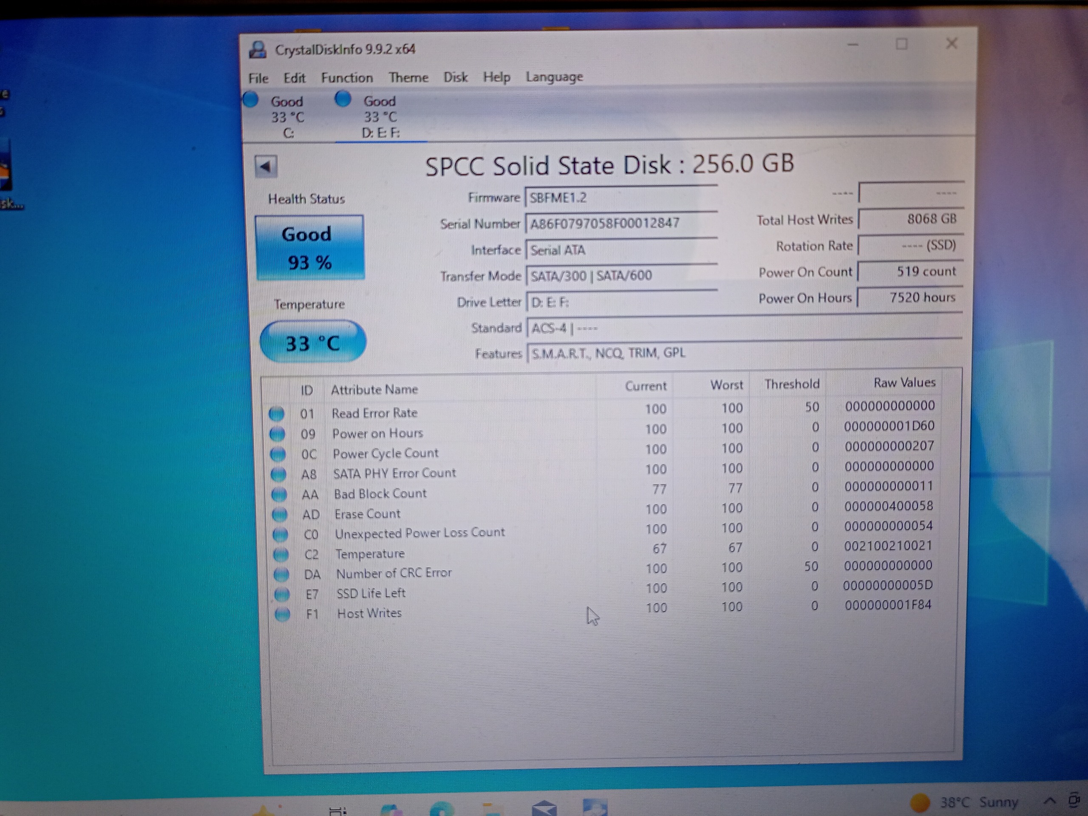Click the CrystalDiskInfo app icon in the title bar

[x=258, y=50]
